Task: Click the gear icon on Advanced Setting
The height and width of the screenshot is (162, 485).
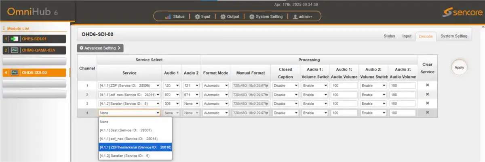Action: click(x=82, y=48)
